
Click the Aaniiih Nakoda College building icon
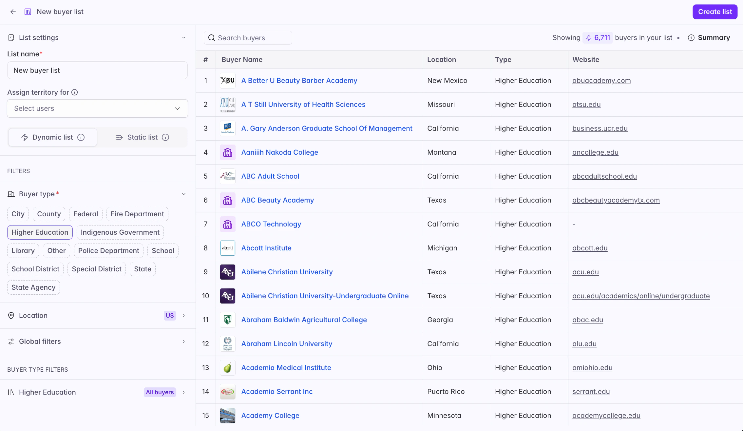(227, 152)
